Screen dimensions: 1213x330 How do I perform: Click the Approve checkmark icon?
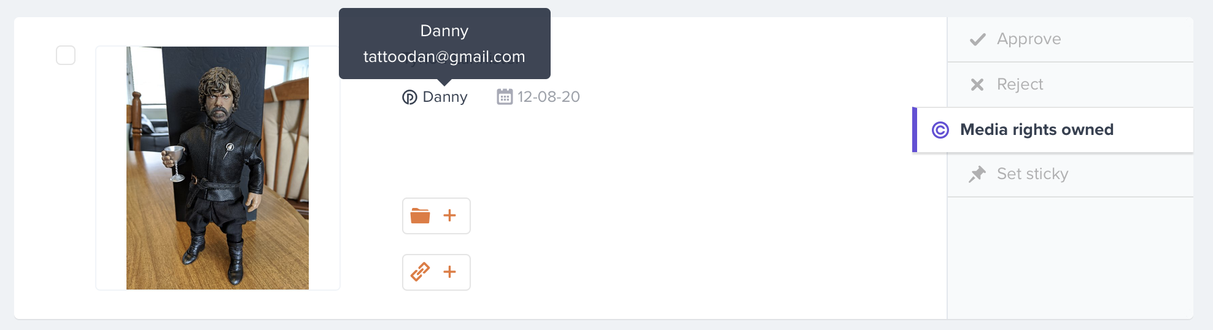(977, 39)
